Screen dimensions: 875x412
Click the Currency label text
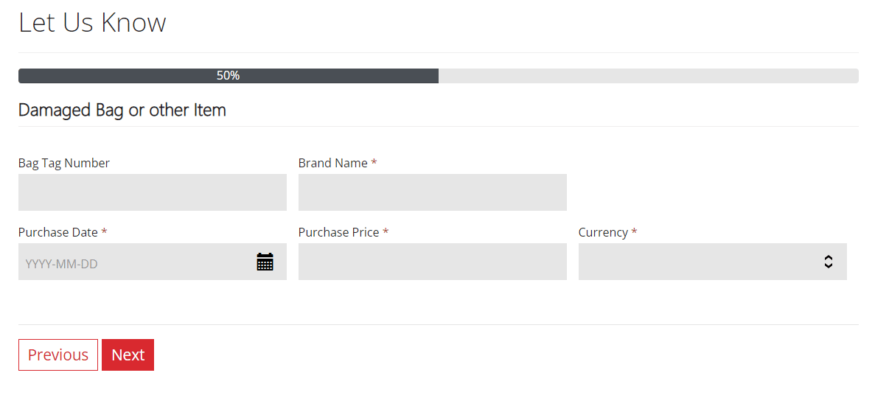pos(603,232)
